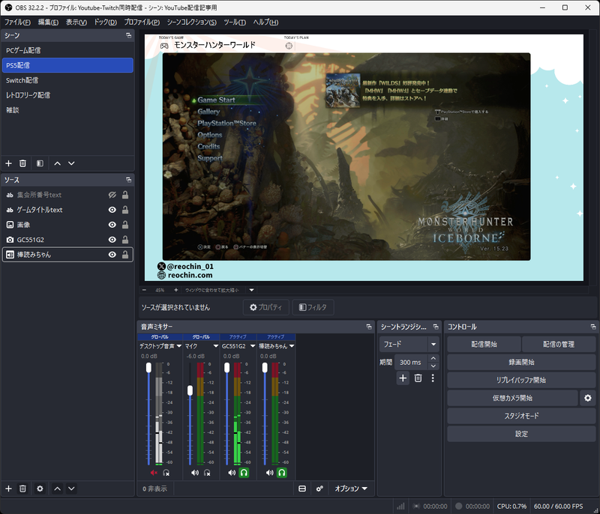
Task: Open preview scaling dropdown arrow
Action: coord(251,290)
